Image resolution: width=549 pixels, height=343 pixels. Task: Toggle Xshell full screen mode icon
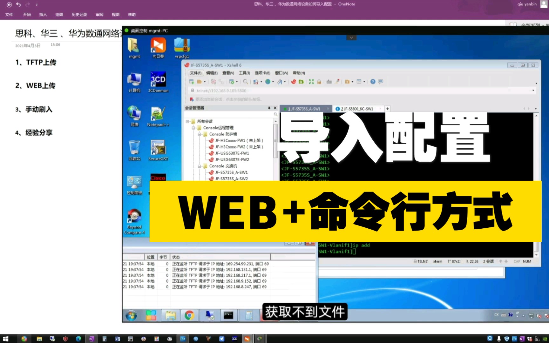click(311, 82)
